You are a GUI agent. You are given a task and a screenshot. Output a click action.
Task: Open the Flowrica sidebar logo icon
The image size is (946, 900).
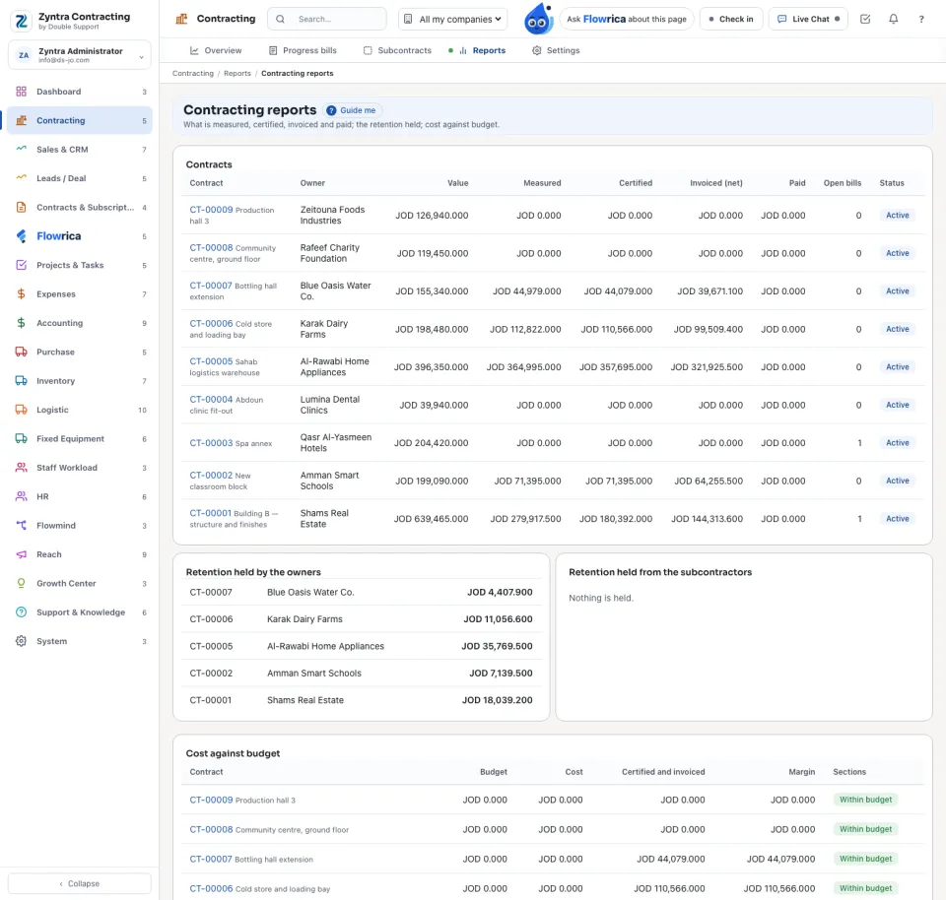pos(21,235)
